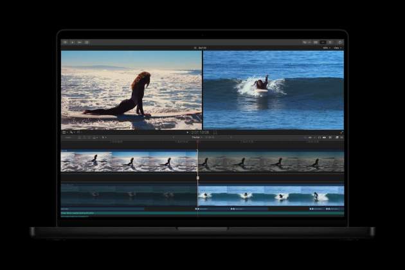Select the bright surfing clip in timeline
This screenshot has height=270, width=405.
(271, 196)
